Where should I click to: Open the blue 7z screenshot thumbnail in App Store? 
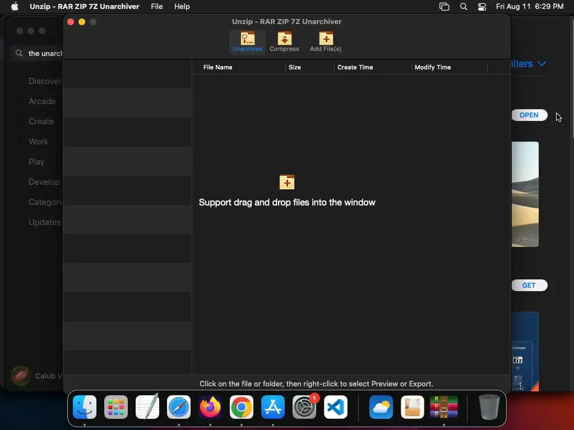coord(525,352)
